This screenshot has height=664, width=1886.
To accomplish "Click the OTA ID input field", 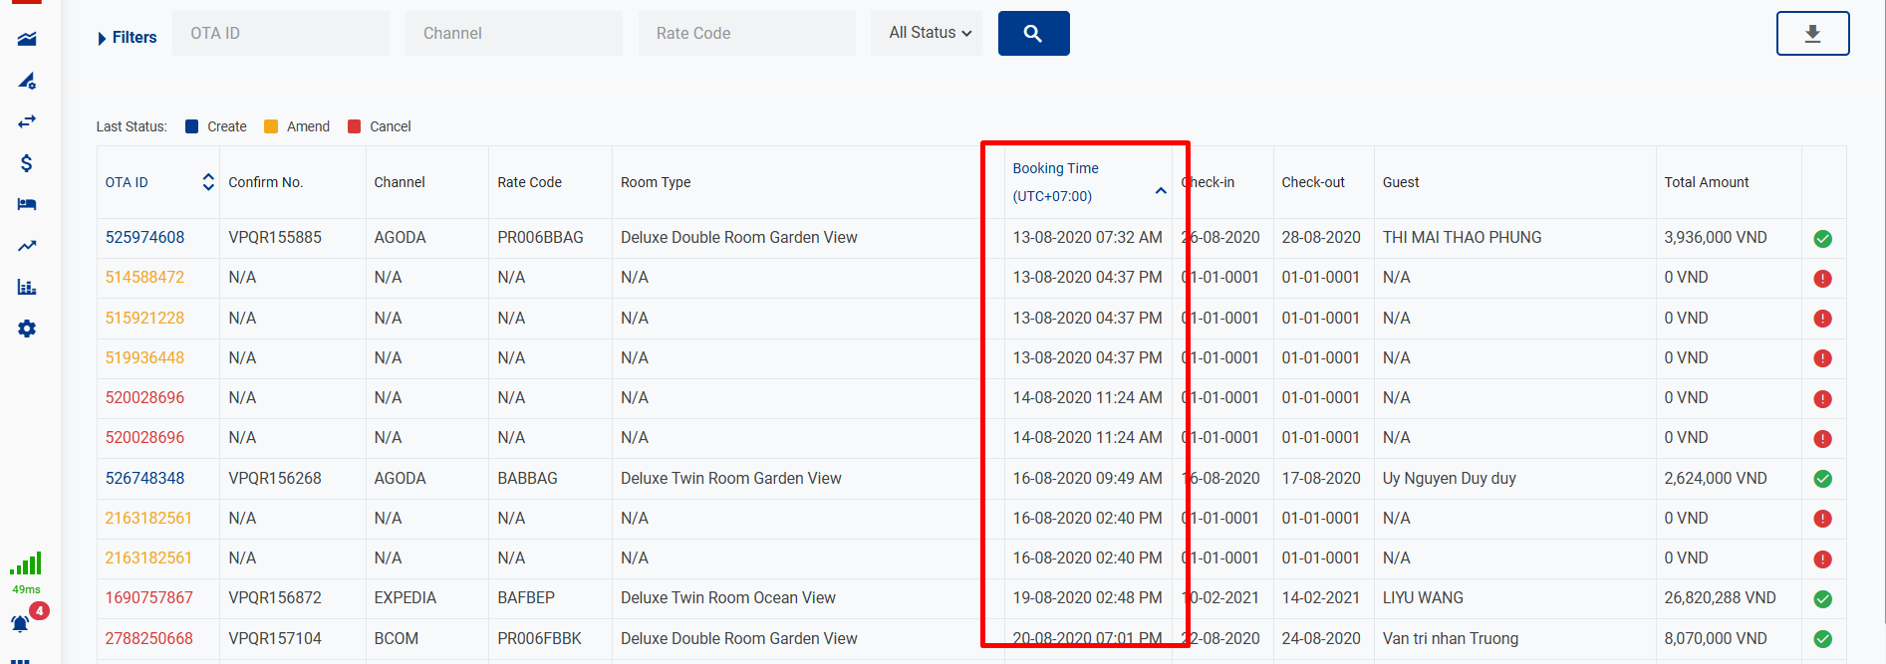I will coord(280,34).
